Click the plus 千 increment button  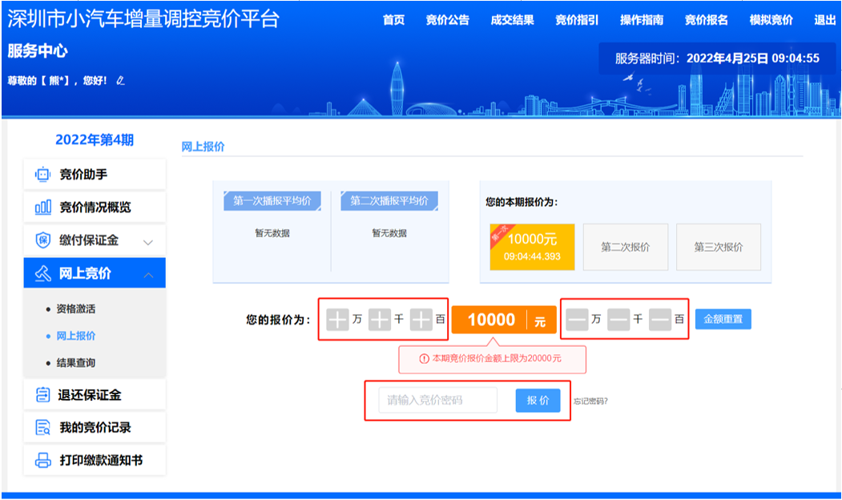click(x=379, y=320)
